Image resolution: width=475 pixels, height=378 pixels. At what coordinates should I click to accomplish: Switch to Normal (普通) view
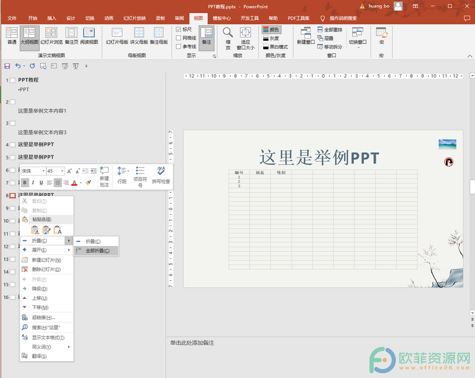coord(12,36)
